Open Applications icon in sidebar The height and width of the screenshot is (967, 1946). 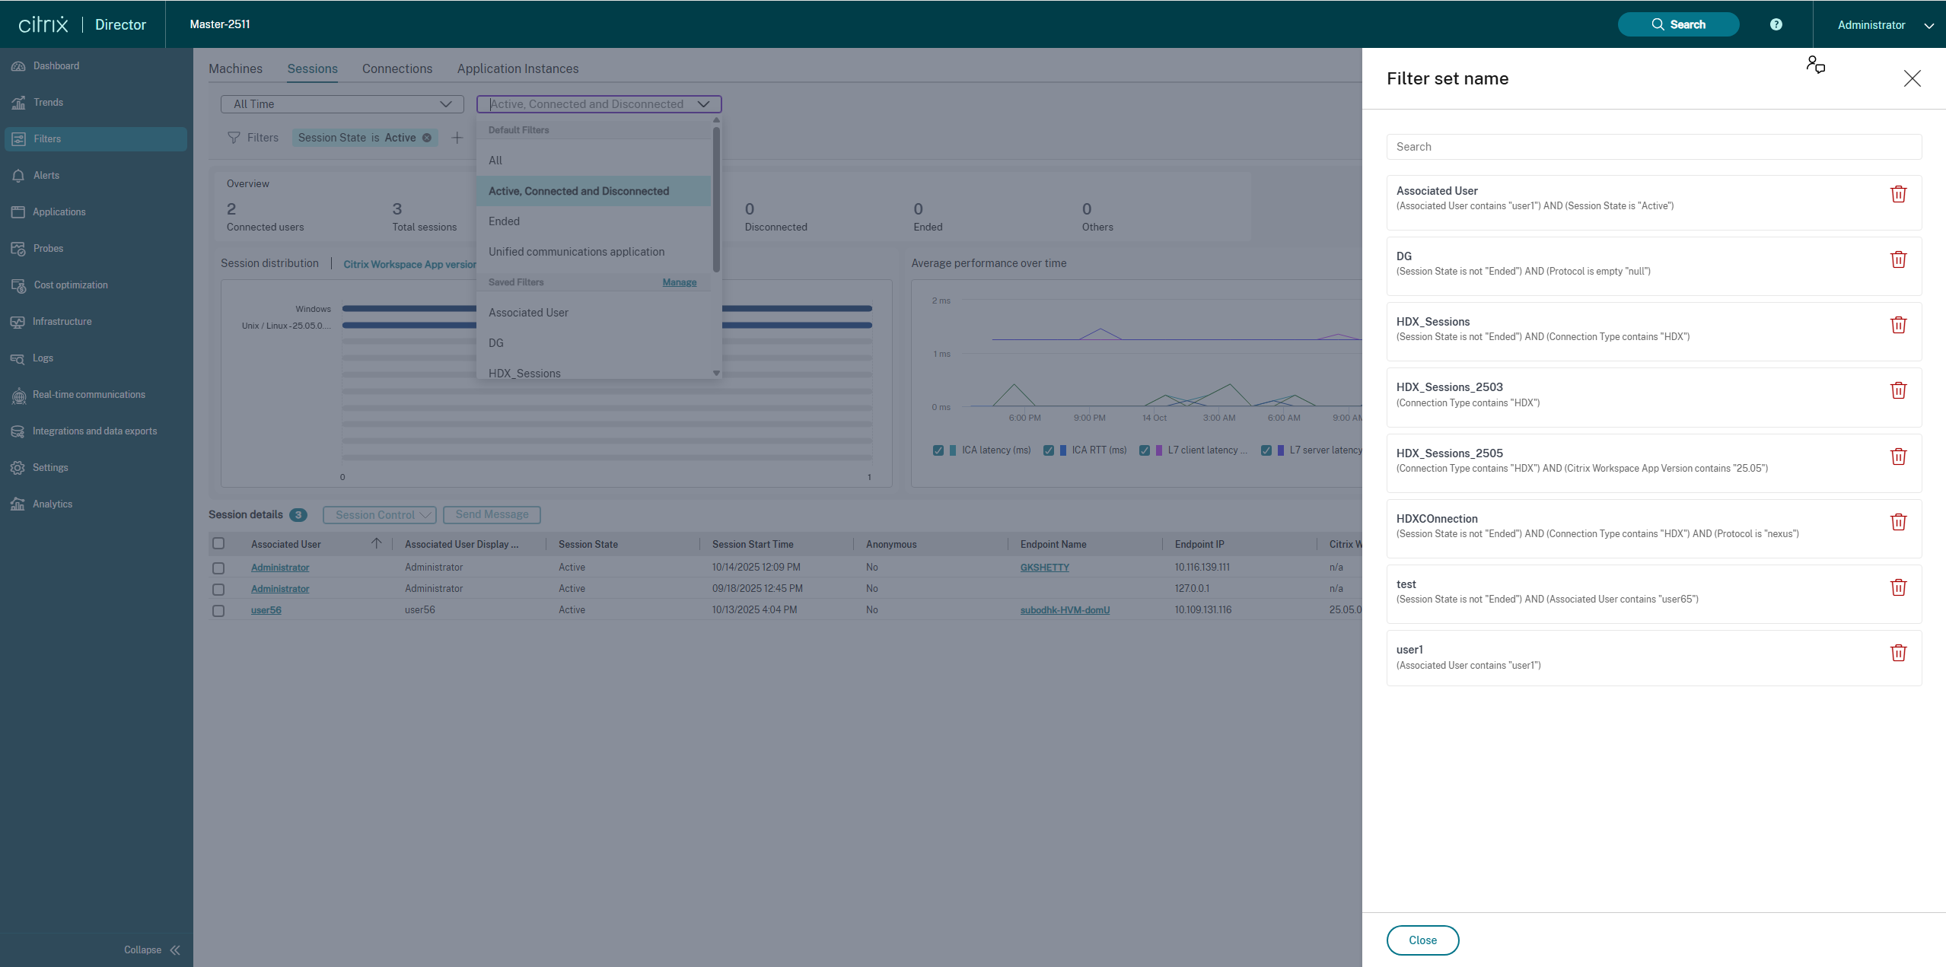pos(18,212)
